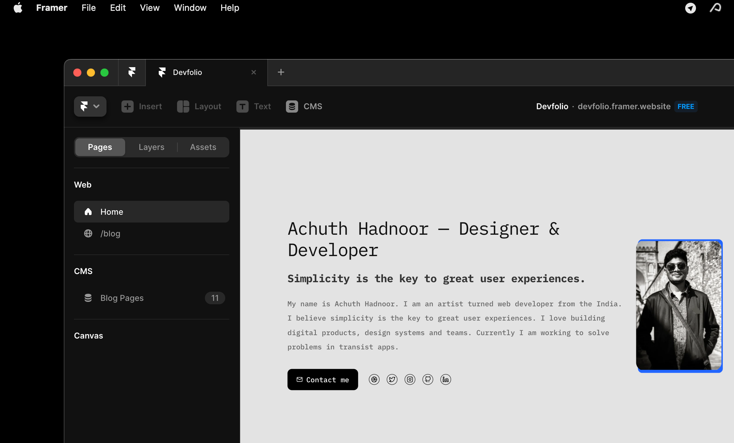Viewport: 734px width, 443px height.
Task: Click the devfolio.framer.website link
Action: coord(624,106)
